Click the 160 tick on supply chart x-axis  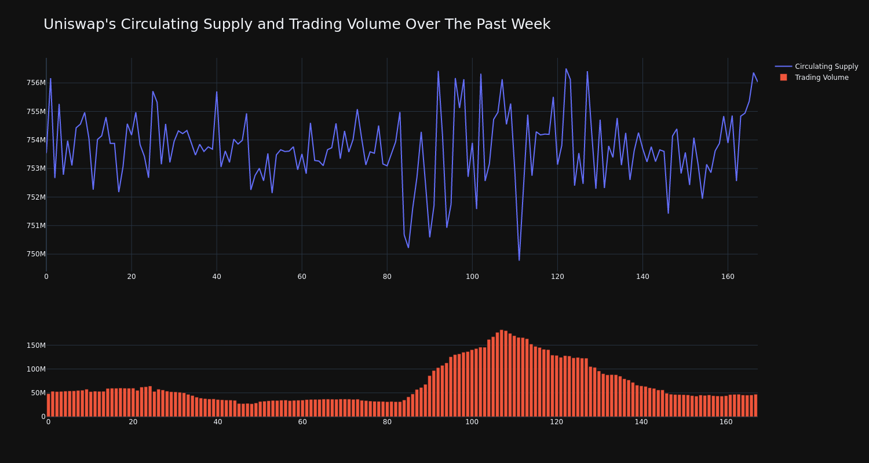728,277
